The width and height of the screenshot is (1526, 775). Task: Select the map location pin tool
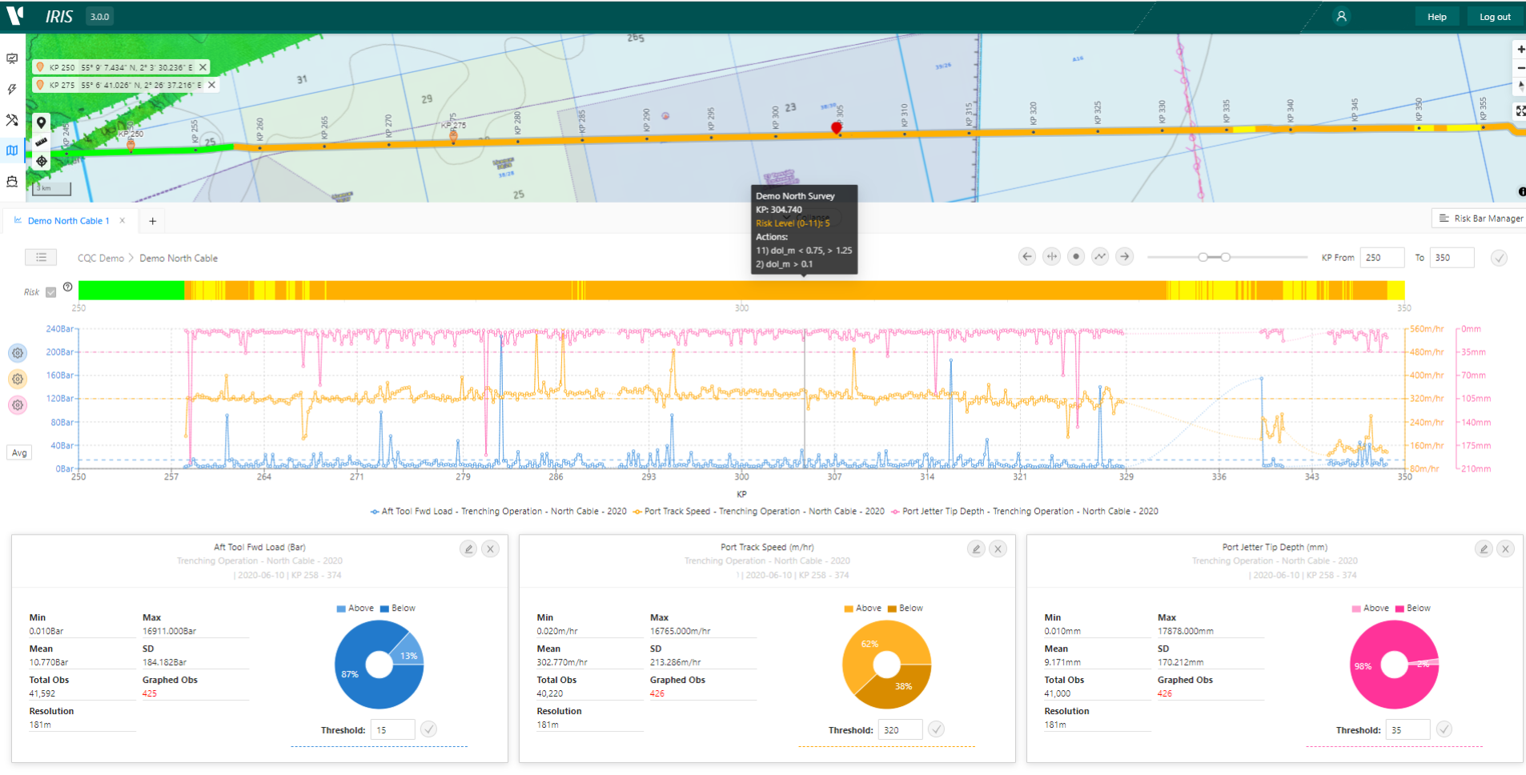(x=41, y=122)
